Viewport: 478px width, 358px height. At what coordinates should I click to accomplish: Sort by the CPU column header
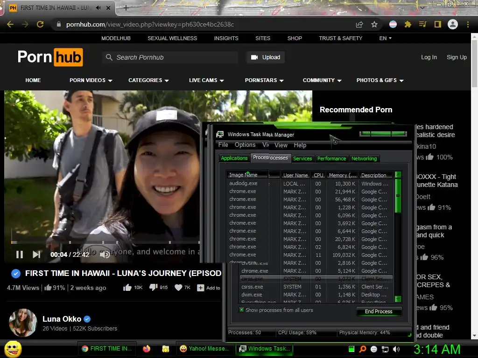(x=318, y=175)
